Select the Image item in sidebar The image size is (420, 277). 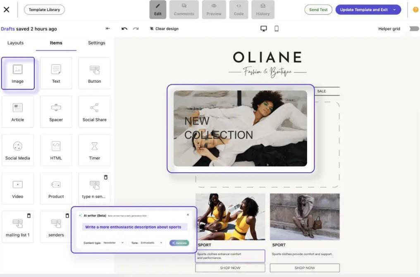point(17,73)
